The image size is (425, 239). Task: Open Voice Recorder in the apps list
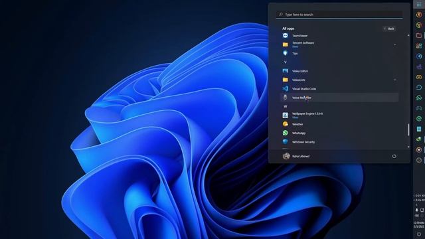(339, 98)
